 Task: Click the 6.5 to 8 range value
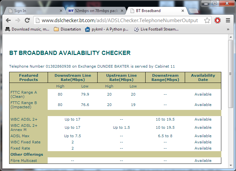tap(165, 136)
